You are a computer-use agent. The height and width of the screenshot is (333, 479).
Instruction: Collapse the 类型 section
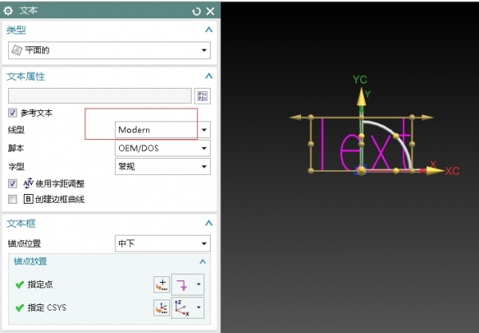208,30
